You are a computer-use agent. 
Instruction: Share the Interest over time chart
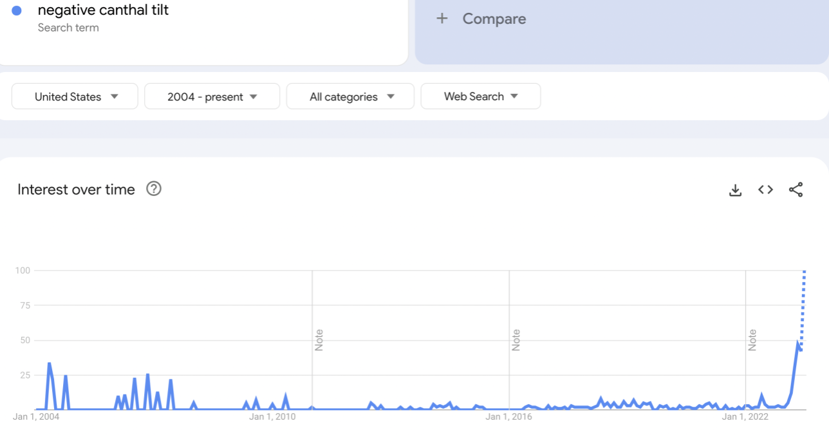[796, 190]
